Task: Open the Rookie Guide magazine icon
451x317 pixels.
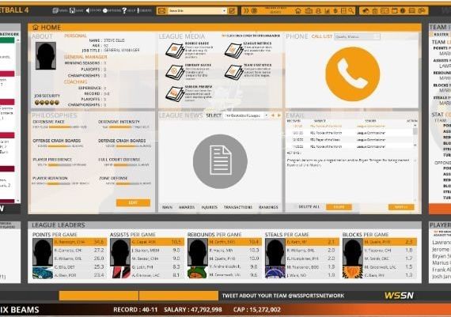Action: click(174, 51)
